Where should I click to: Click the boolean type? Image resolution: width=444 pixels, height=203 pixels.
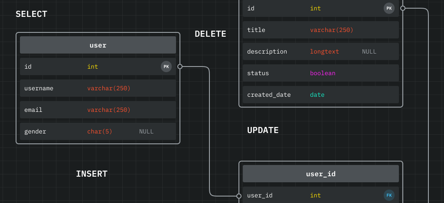323,73
